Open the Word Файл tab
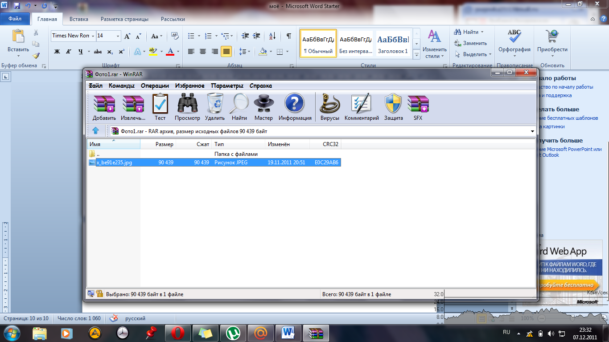Viewport: 609px width, 342px height. 15,19
